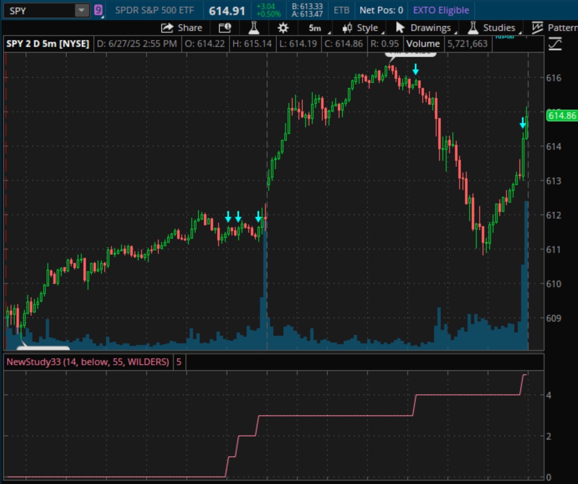Screen dimensions: 578x484
Task: Click the volume value 5,721,663
Action: point(467,44)
